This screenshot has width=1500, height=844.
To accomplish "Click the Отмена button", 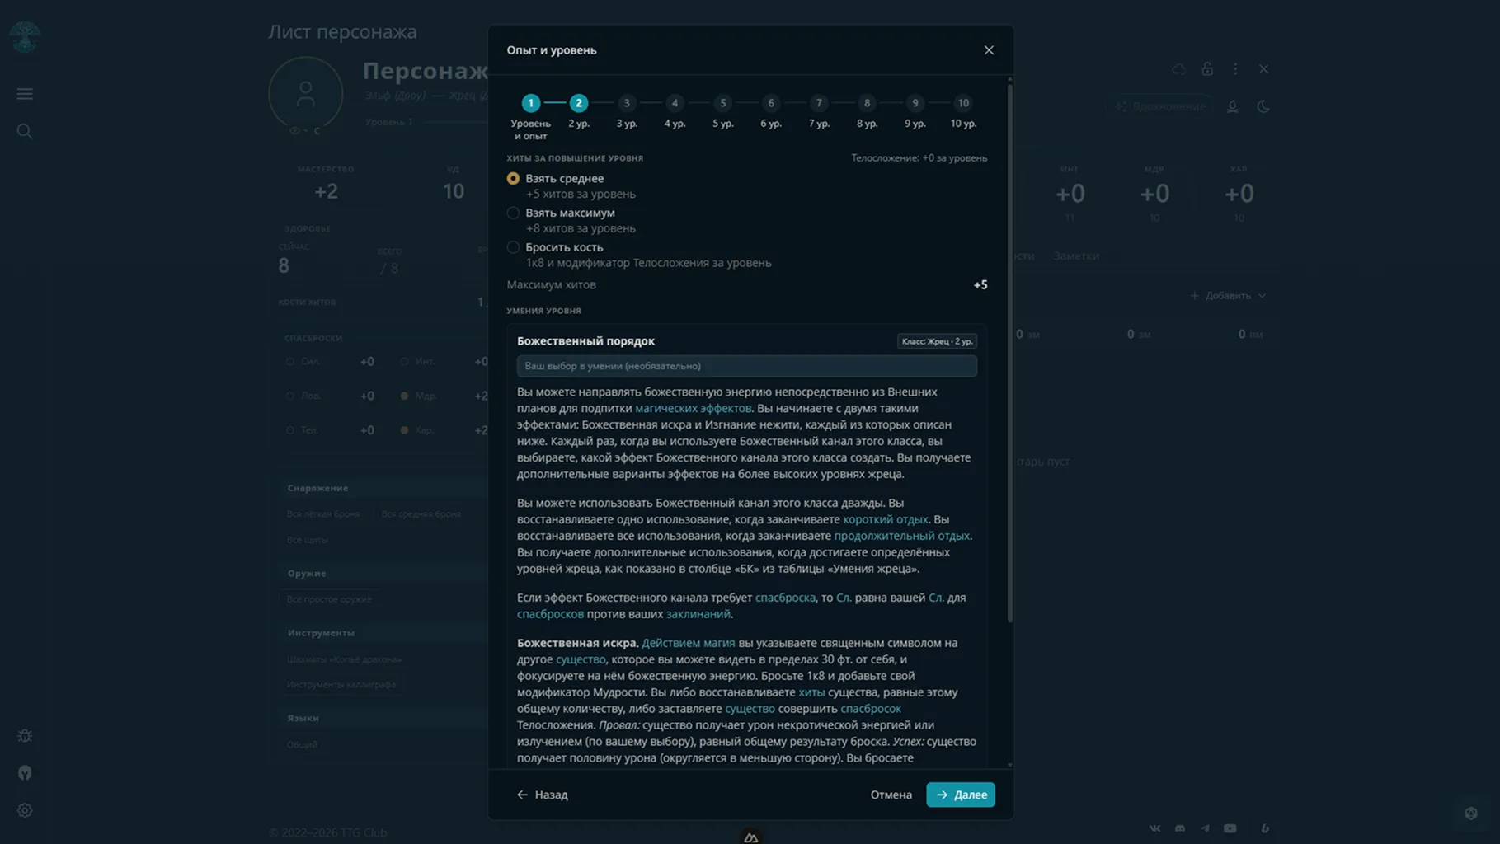I will (891, 795).
